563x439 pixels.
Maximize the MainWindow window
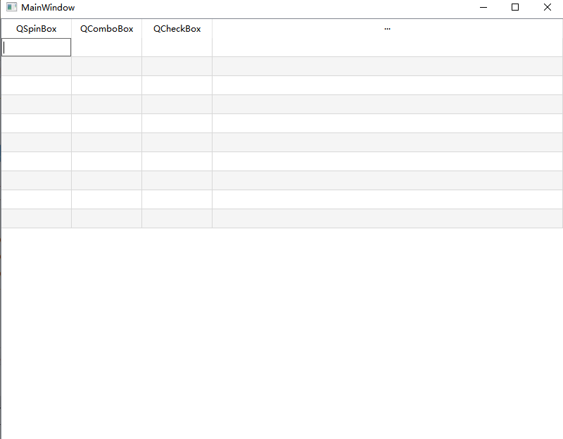coord(515,7)
